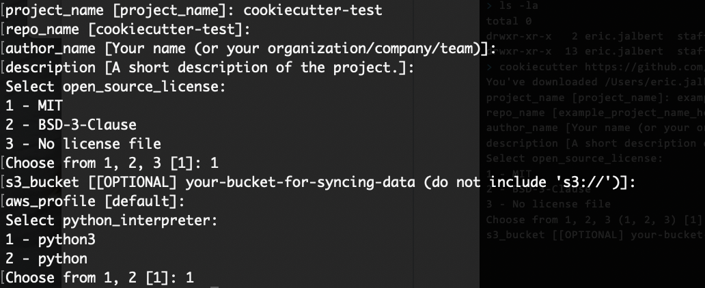705x288 pixels.
Task: Click bright '3 - No license file' option
Action: [83, 144]
